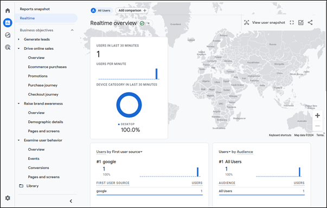
Task: Expand the Generate leads section
Action: 19,40
